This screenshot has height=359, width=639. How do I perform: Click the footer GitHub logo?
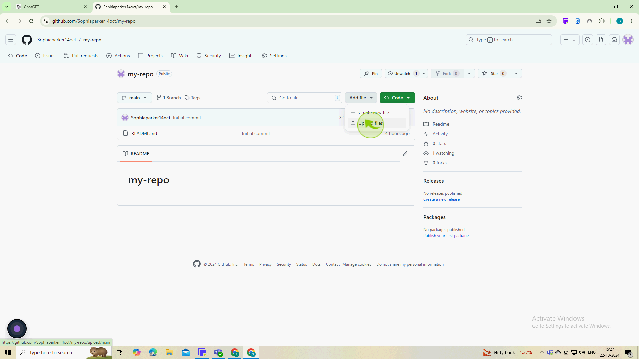197,264
